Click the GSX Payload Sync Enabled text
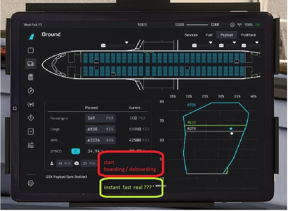Screen dimensions: 292x211 (x=66, y=177)
